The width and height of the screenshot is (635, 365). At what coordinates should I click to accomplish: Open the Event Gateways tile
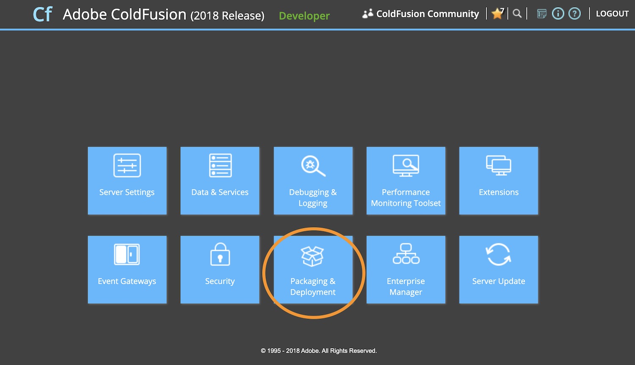point(127,269)
